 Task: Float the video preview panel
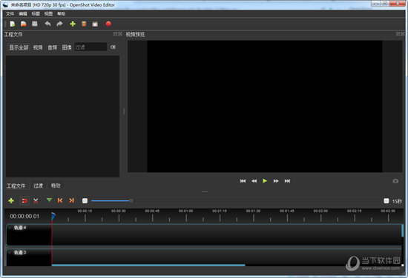click(398, 34)
